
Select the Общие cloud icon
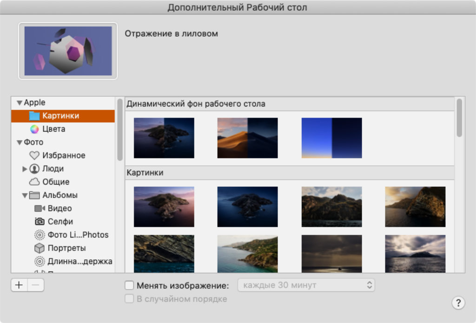(x=34, y=182)
